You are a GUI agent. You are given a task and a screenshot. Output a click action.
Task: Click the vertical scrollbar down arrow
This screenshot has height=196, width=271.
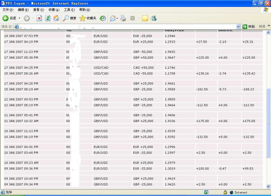[268, 187]
